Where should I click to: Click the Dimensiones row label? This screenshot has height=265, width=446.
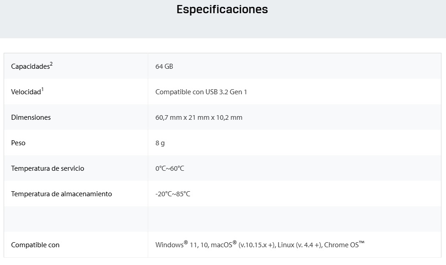tap(31, 117)
